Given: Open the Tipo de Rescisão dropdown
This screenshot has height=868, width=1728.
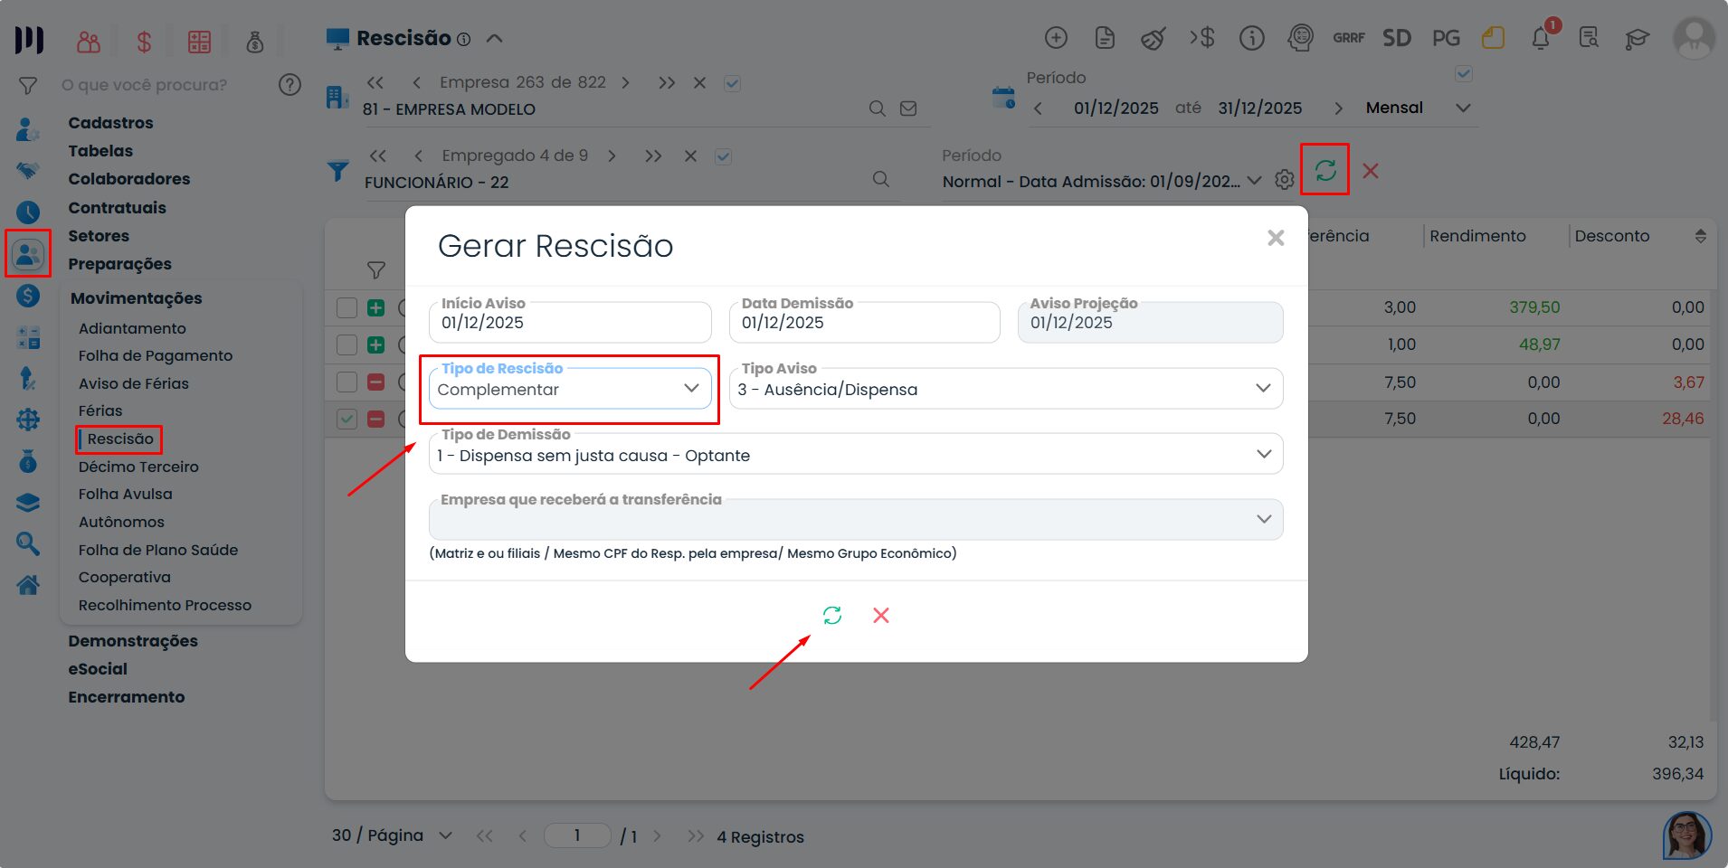Looking at the screenshot, I should [x=570, y=389].
